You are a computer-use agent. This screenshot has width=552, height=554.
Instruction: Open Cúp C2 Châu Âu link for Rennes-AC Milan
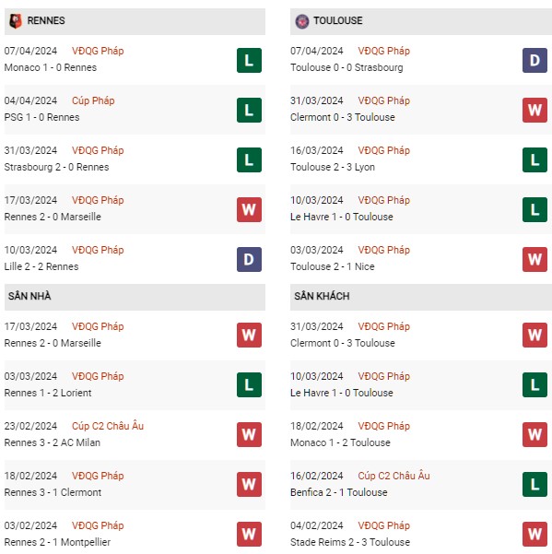(108, 426)
